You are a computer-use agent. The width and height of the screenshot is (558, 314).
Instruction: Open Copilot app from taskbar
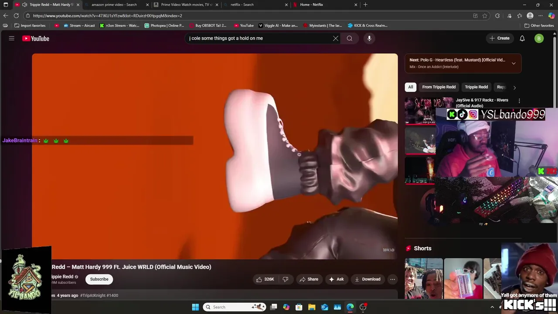point(286,307)
